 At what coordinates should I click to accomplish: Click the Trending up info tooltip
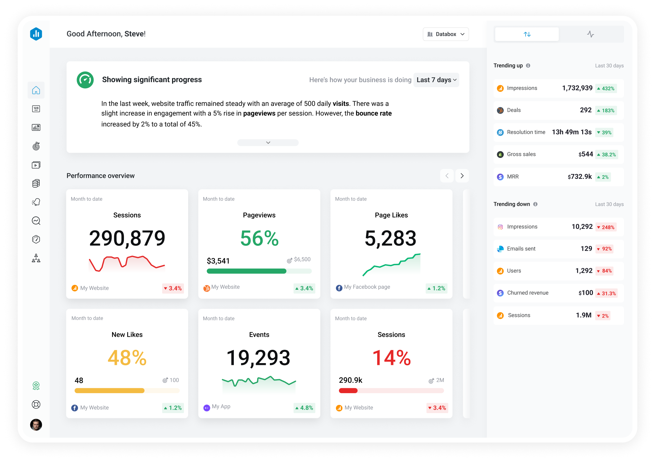click(x=529, y=65)
